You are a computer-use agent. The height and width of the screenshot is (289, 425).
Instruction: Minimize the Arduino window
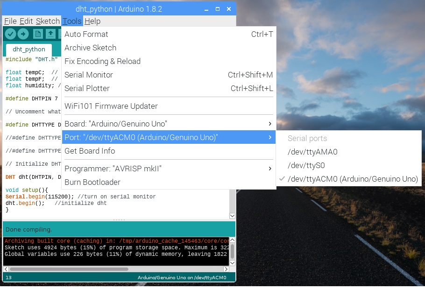(206, 9)
